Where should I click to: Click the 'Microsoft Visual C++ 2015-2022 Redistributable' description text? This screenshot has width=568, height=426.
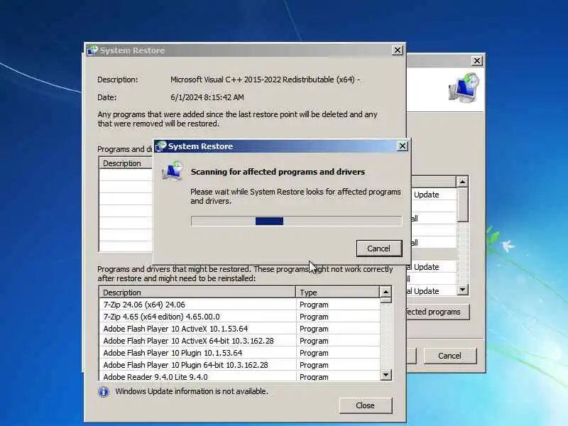coord(265,80)
